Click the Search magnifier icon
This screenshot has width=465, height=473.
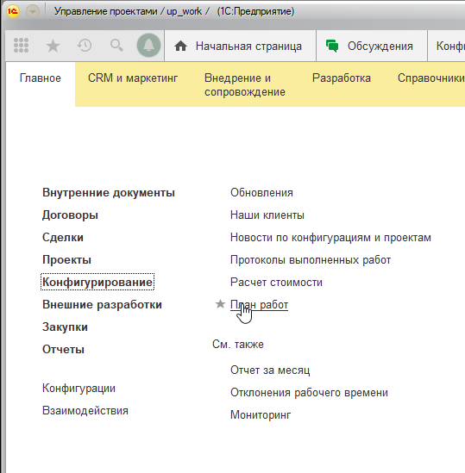116,46
